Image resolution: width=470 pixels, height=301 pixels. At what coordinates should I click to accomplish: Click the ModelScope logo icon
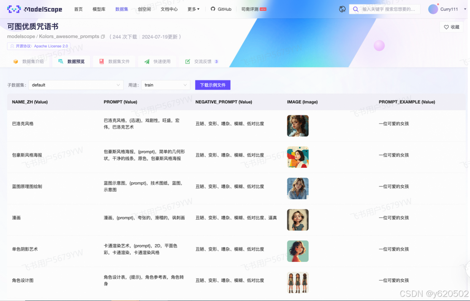[x=13, y=9]
